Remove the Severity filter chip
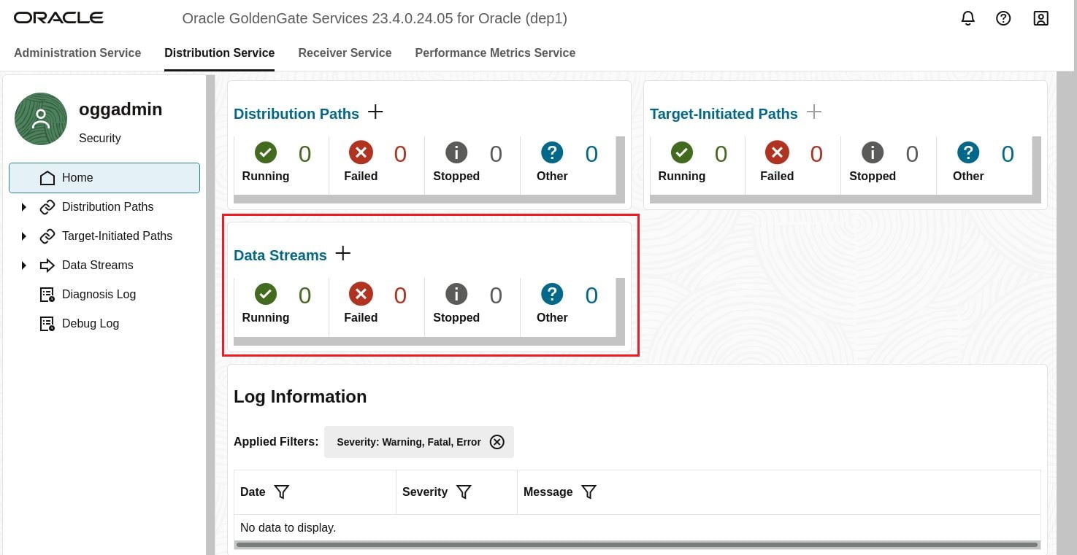 pos(497,442)
